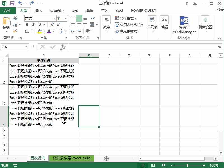
Task: Click in the formula bar input
Action: pos(143,47)
